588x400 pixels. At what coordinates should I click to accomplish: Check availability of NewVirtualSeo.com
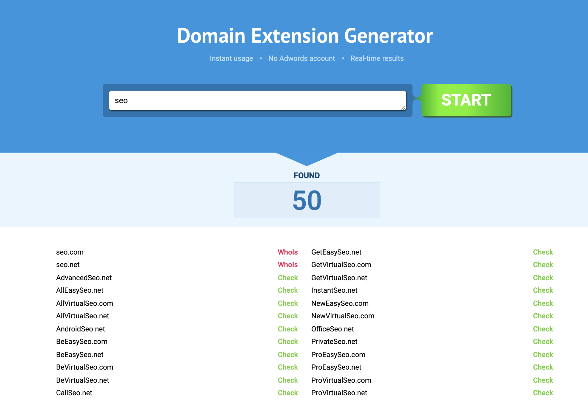tap(543, 316)
